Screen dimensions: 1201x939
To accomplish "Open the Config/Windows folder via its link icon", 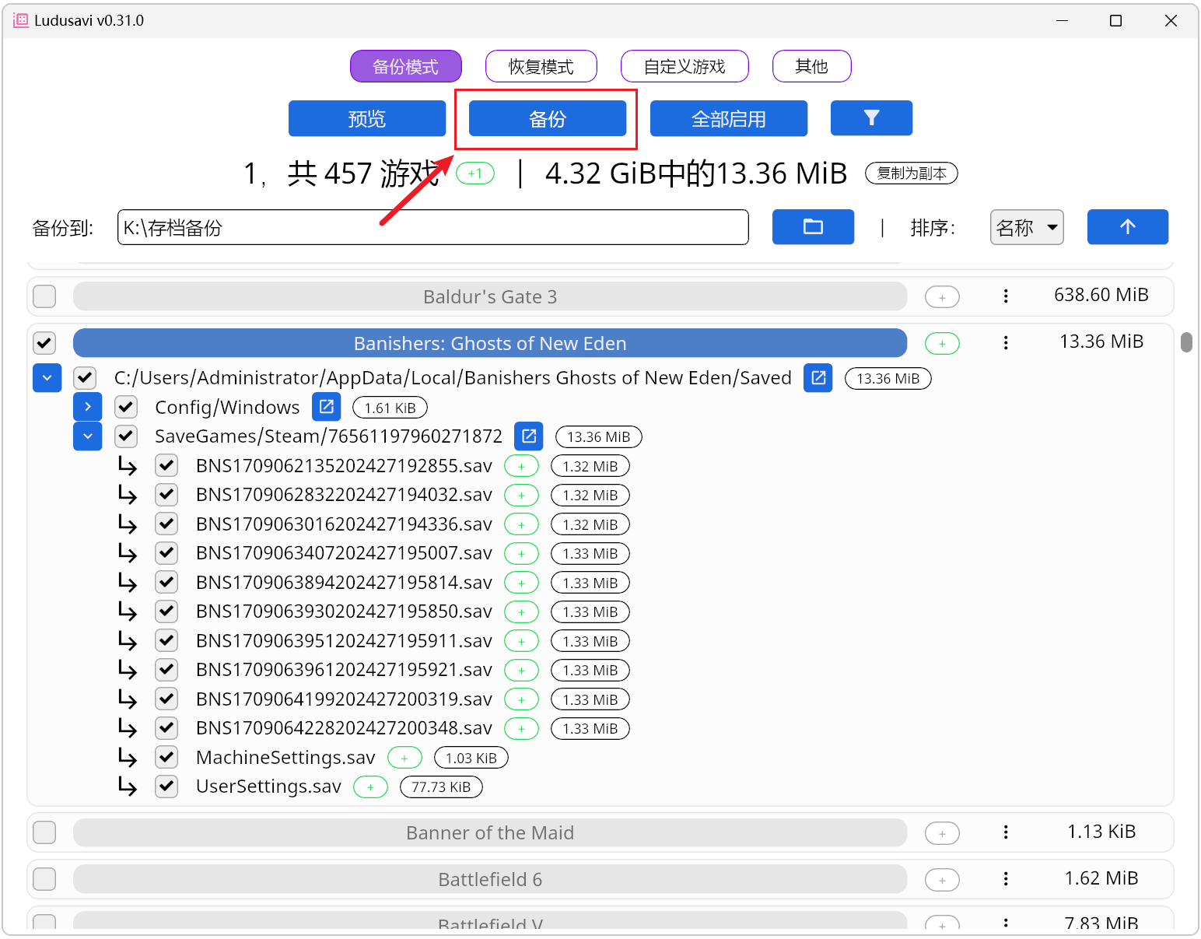I will [327, 407].
